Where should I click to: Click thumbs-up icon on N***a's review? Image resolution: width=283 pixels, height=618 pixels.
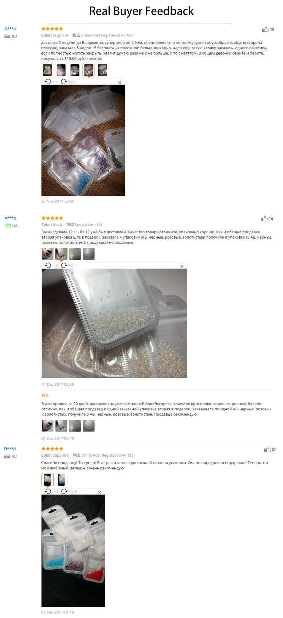(x=265, y=29)
